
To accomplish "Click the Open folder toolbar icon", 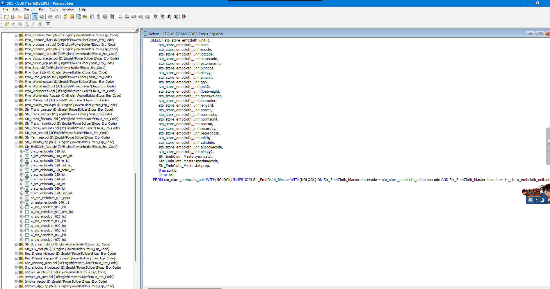I will point(20,17).
